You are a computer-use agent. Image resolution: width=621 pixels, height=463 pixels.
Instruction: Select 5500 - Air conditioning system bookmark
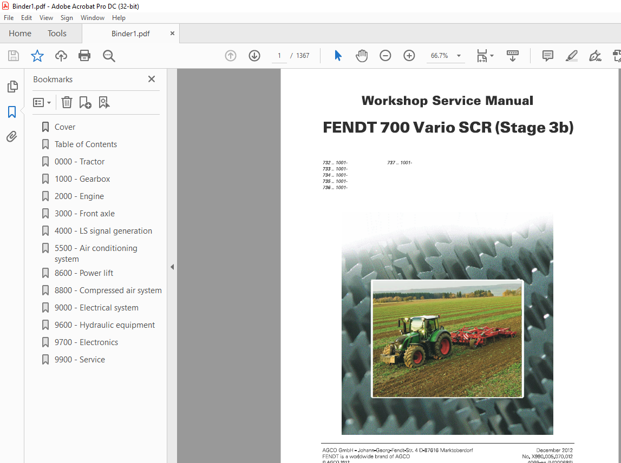96,253
